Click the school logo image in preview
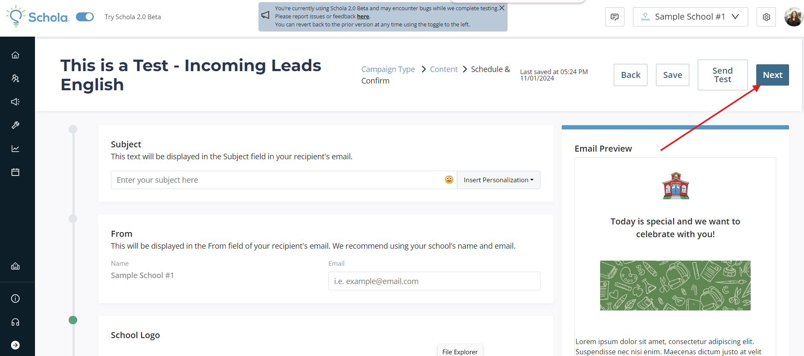804x356 pixels. point(676,186)
